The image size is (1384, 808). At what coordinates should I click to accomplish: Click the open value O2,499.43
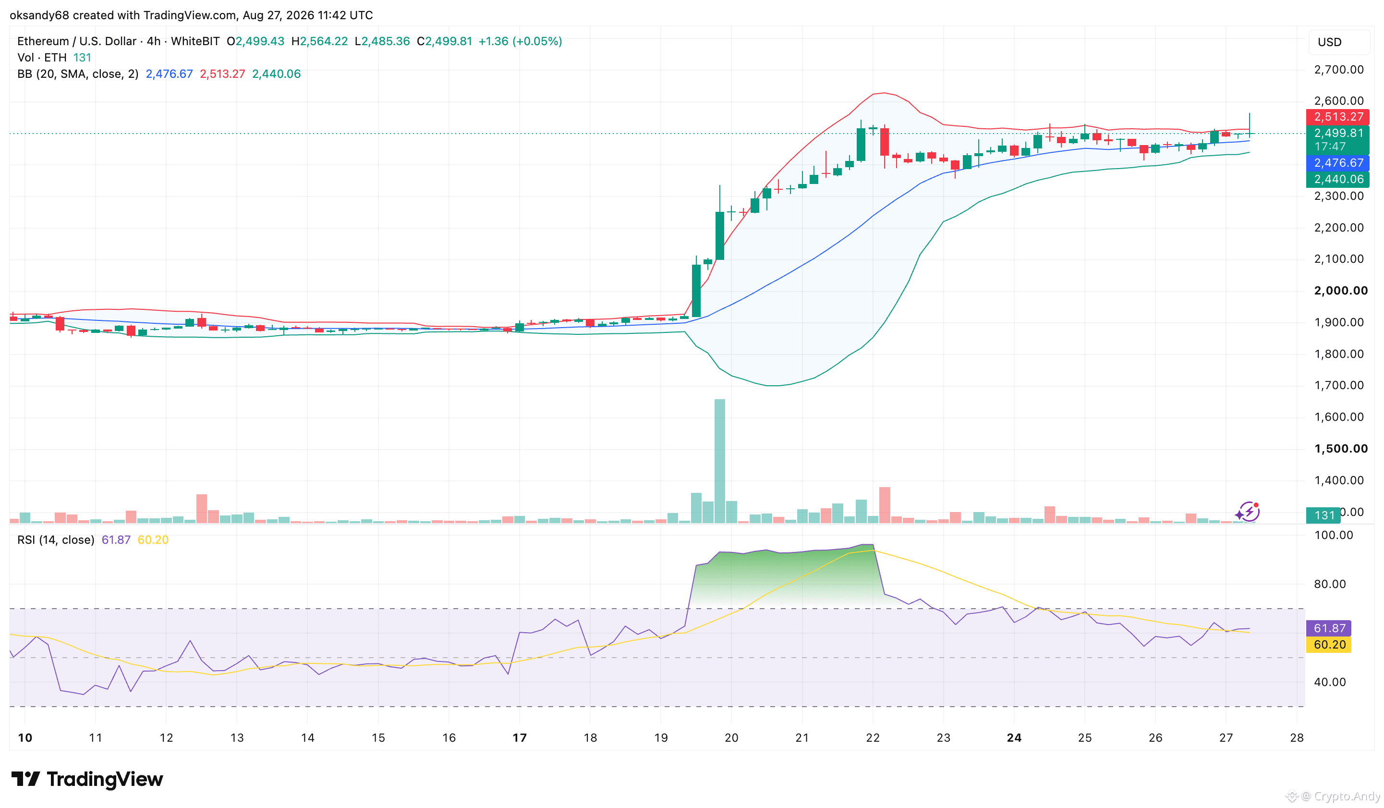pos(255,41)
